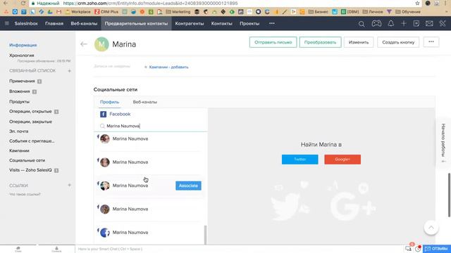This screenshot has height=253, width=451.
Task: Click the Преобразовать button
Action: pyautogui.click(x=320, y=42)
